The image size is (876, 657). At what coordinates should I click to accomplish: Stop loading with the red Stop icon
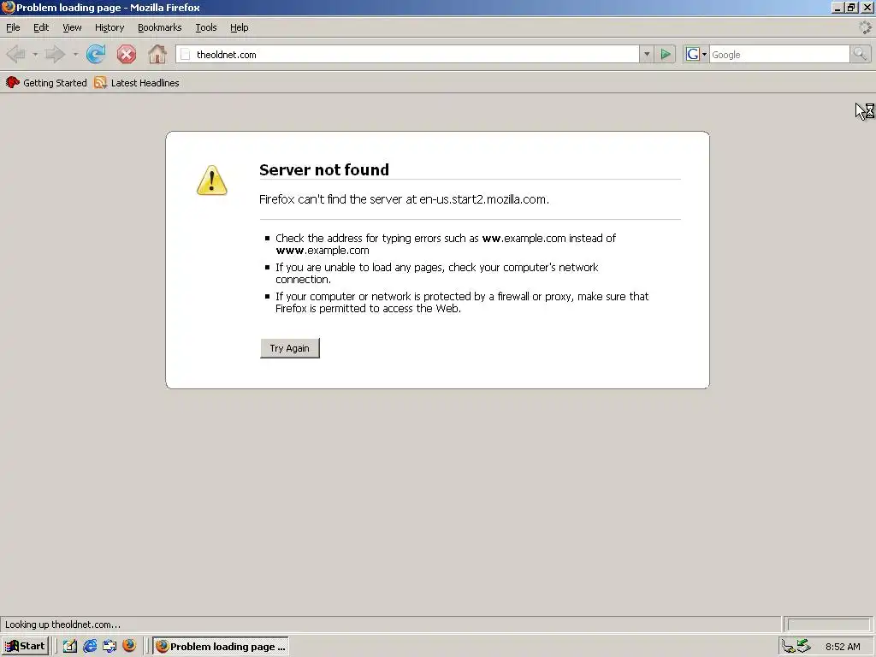[x=127, y=54]
